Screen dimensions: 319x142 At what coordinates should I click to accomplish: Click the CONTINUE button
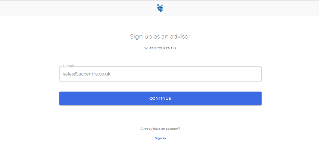(x=160, y=98)
